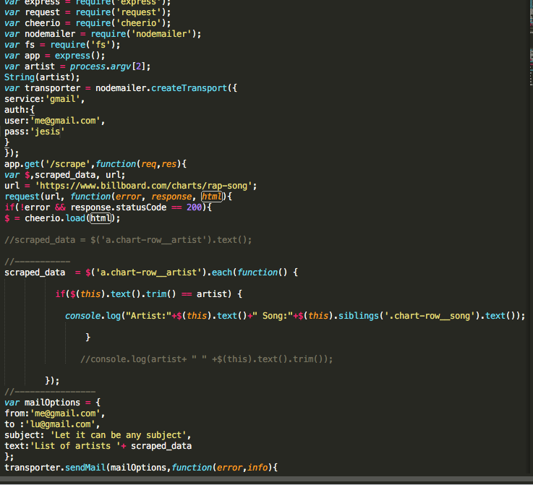Viewport: 533px width, 485px height.
Task: Click the 'lu@gmail.com' recipient string
Action: pyautogui.click(x=61, y=424)
